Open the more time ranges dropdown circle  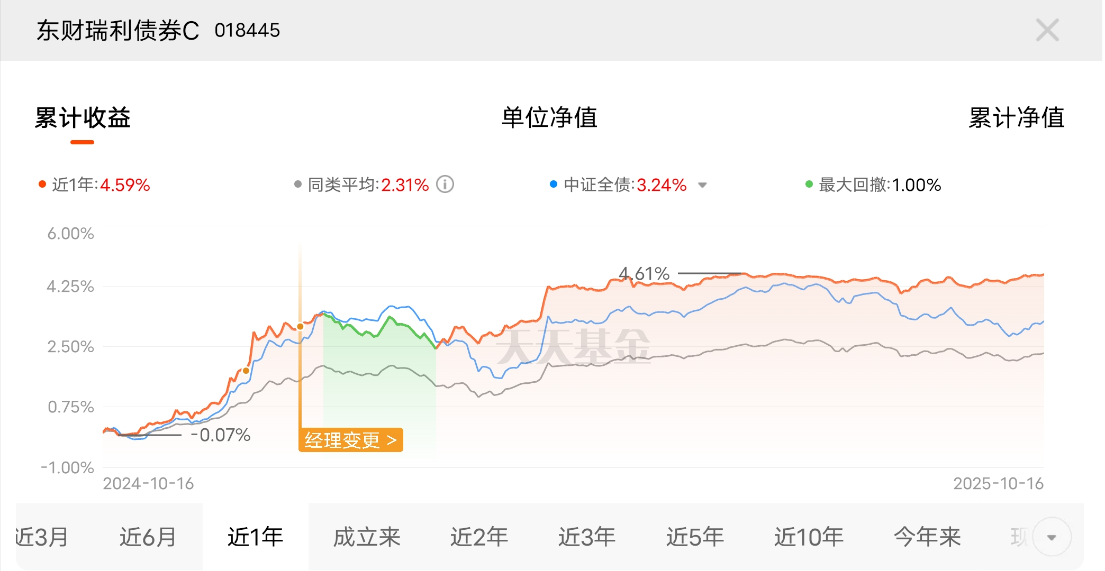1052,537
